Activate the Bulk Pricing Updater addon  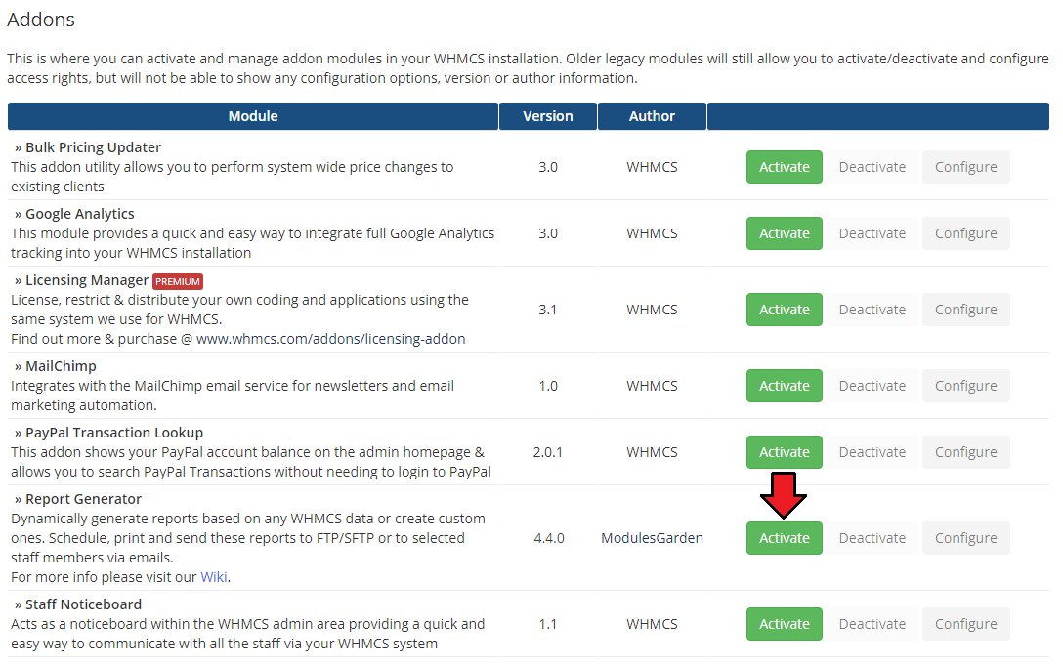785,167
